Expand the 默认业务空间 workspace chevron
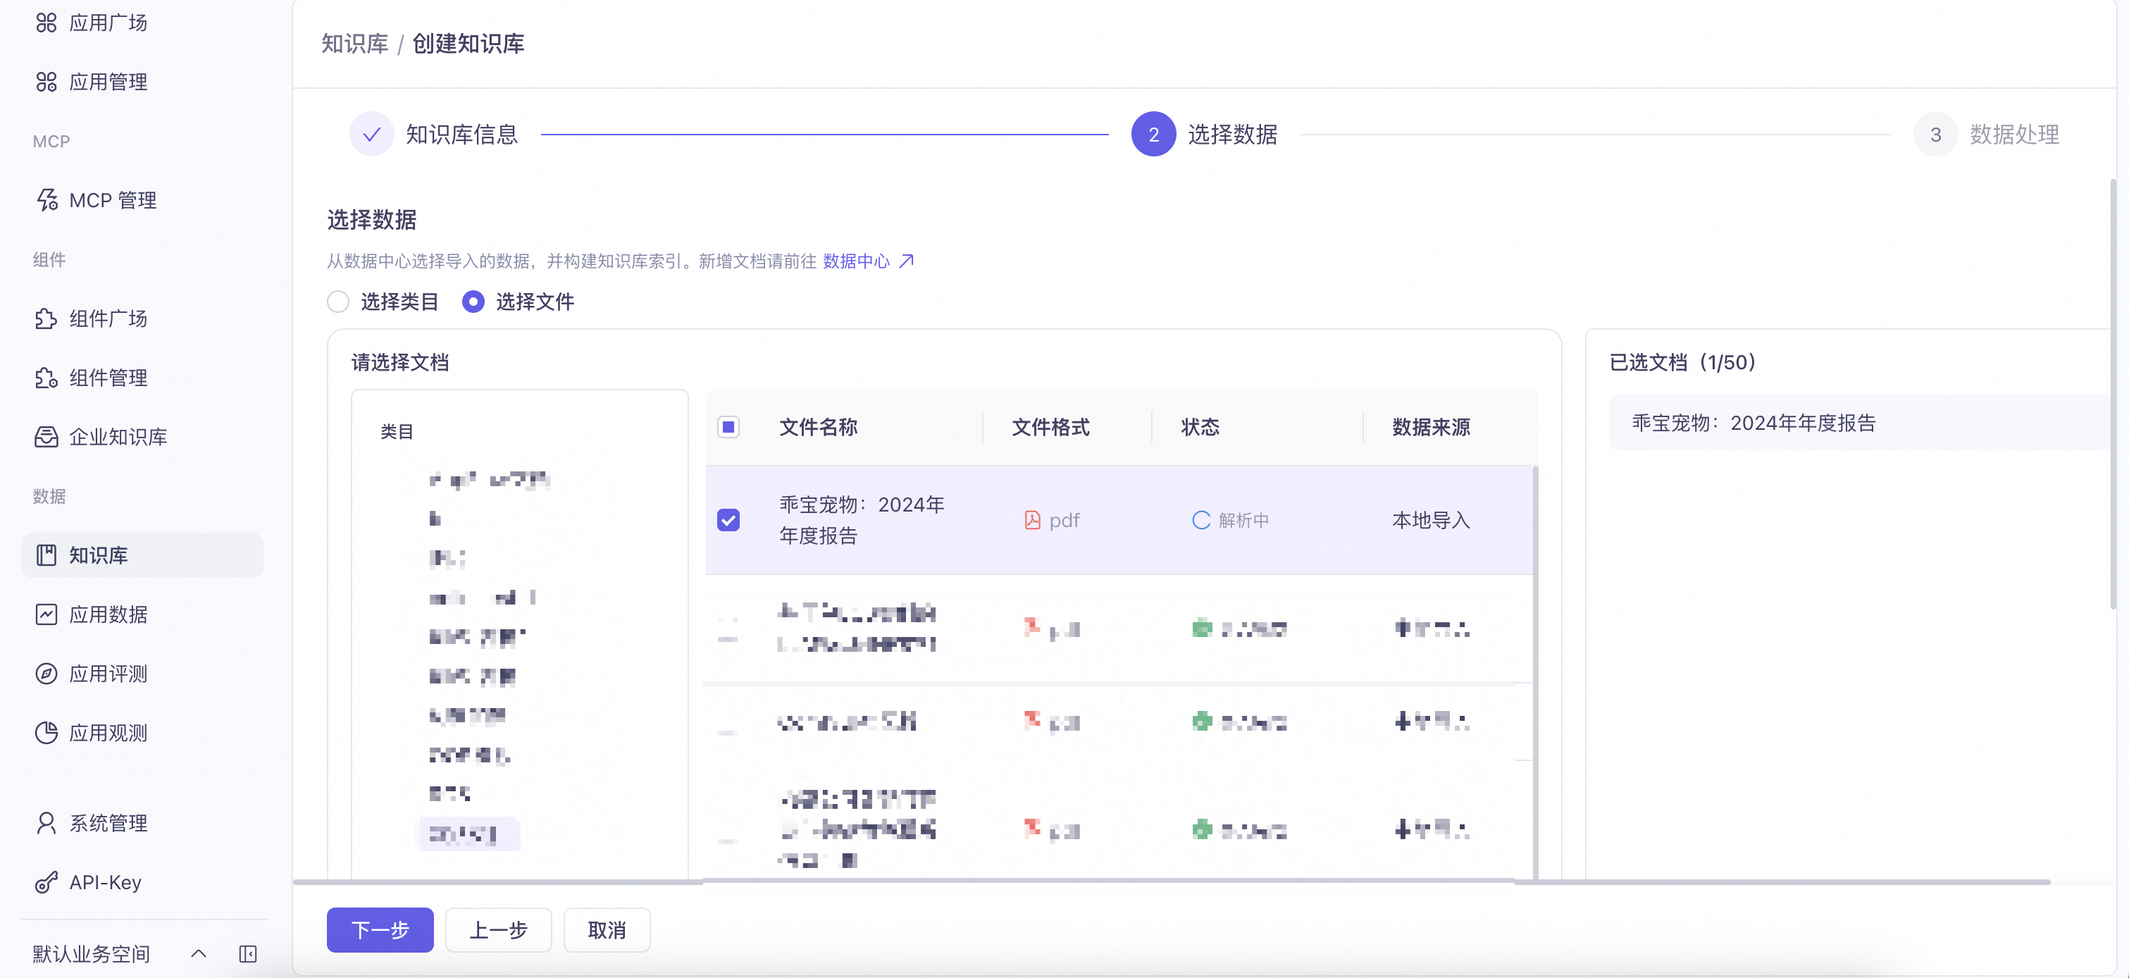 (199, 953)
